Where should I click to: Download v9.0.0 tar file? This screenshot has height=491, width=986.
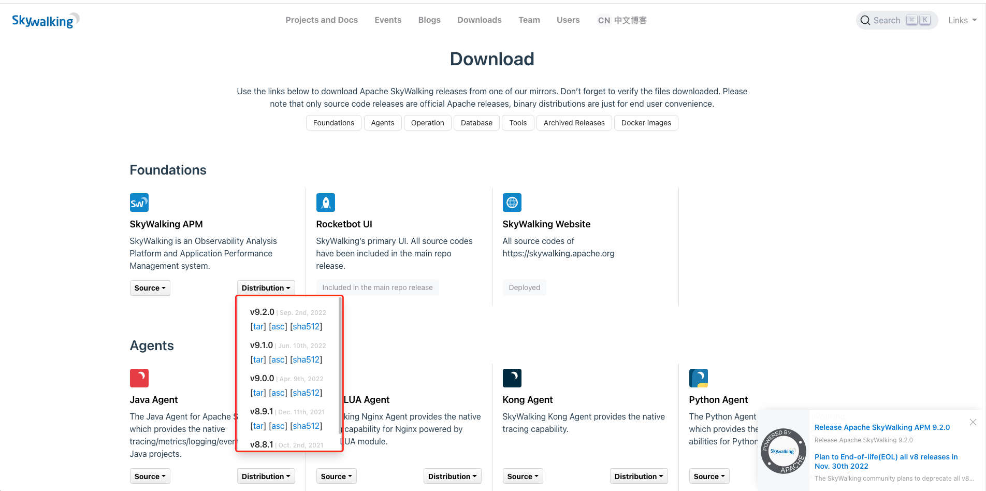tap(258, 393)
